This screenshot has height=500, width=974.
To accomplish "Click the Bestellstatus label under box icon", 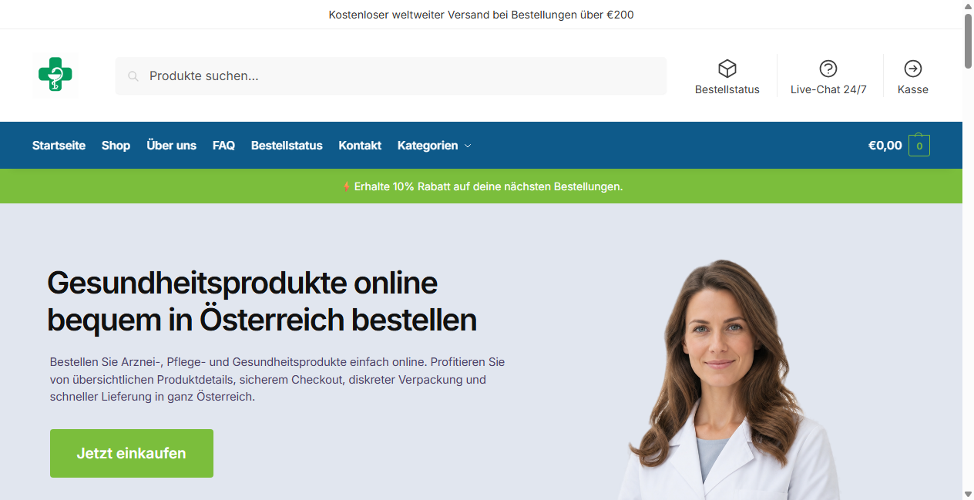I will click(727, 89).
